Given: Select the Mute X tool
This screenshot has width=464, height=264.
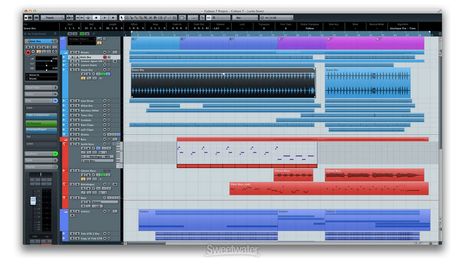Looking at the screenshot, I should click(x=150, y=18).
